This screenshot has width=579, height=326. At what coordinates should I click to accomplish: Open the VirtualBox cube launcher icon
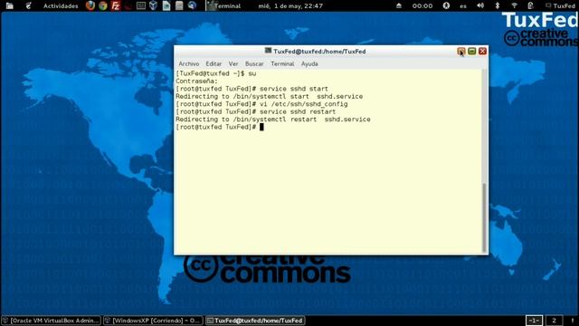154,5
